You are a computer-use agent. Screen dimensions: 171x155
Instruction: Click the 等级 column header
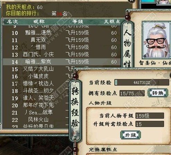point(78,22)
